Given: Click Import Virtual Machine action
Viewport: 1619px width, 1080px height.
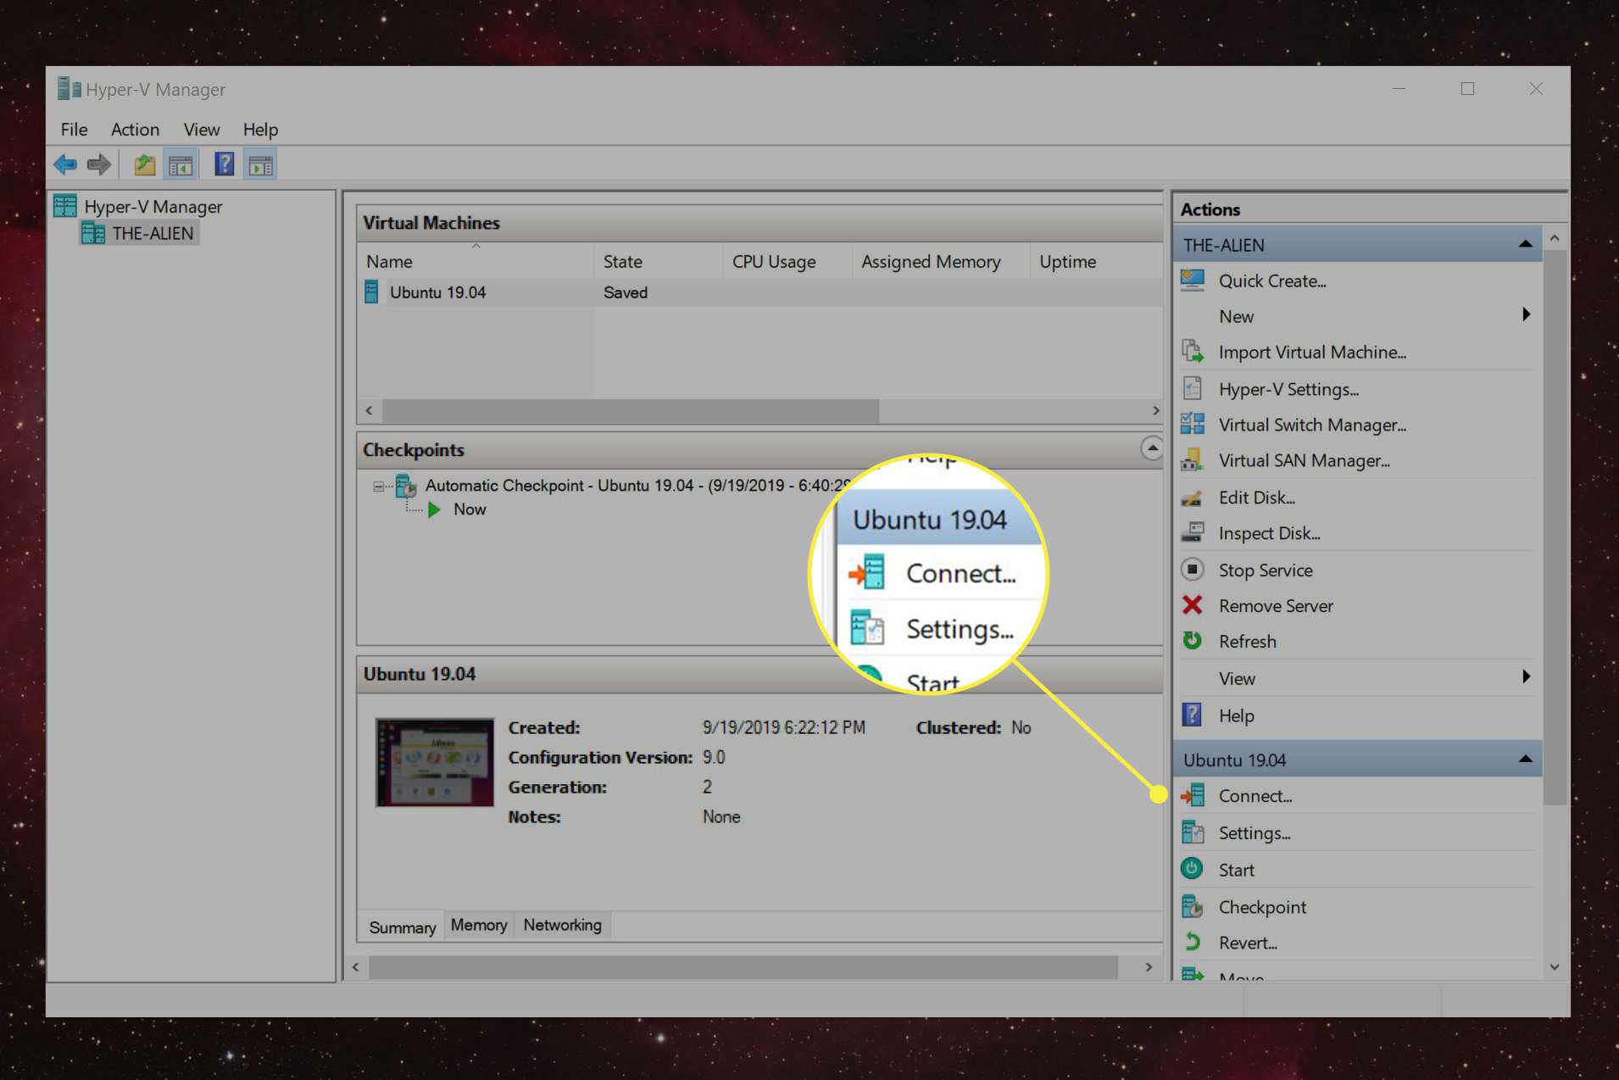Looking at the screenshot, I should [x=1312, y=352].
